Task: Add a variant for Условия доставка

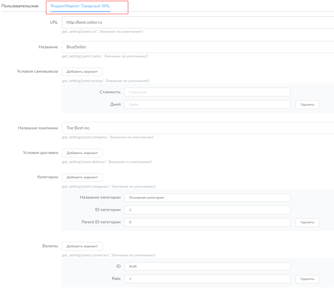Action: [x=82, y=153]
